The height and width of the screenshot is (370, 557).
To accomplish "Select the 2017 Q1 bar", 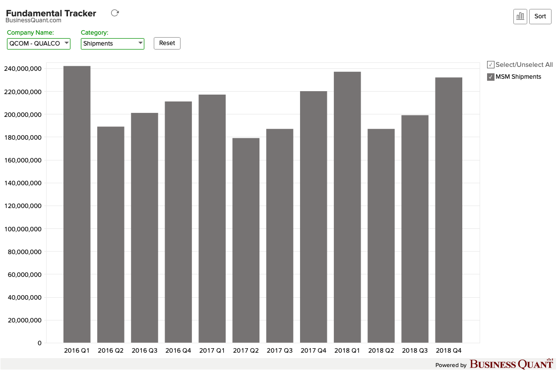I will [212, 218].
